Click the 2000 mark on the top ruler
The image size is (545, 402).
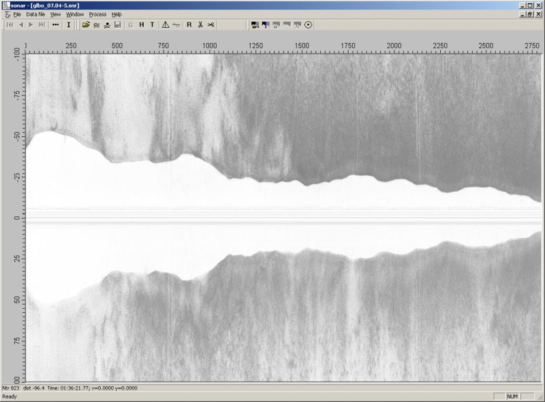click(394, 46)
